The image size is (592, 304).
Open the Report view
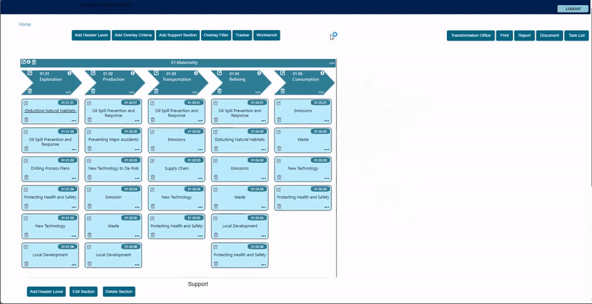click(525, 35)
